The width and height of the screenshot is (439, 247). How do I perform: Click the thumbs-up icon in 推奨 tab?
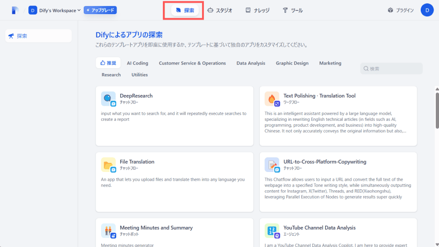coord(103,63)
